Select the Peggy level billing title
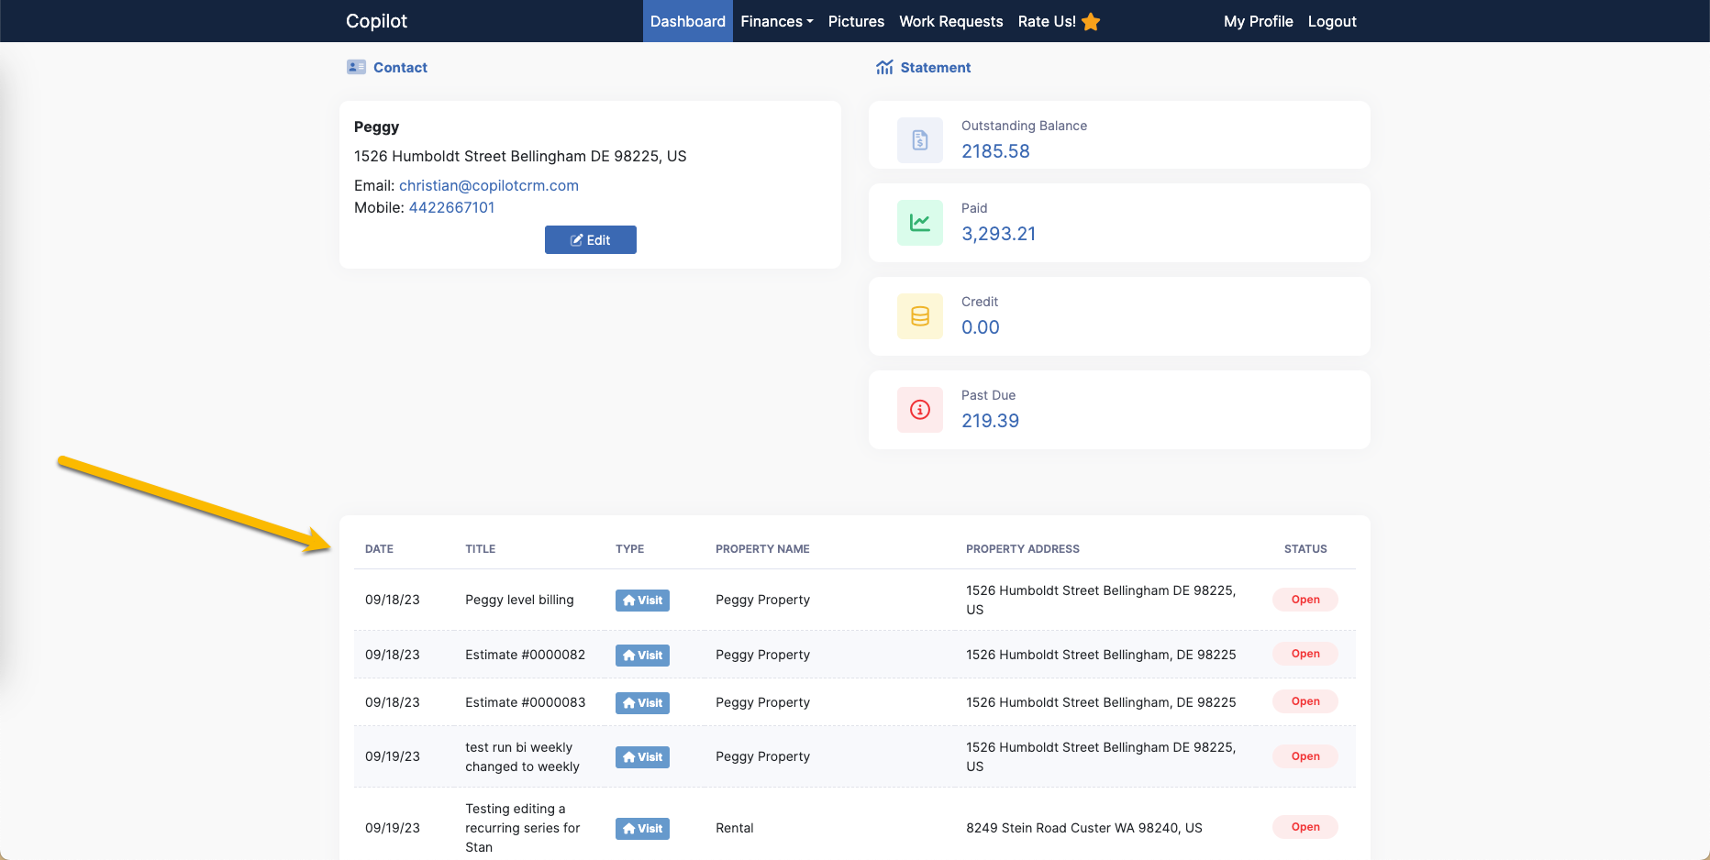Image resolution: width=1710 pixels, height=860 pixels. tap(519, 600)
